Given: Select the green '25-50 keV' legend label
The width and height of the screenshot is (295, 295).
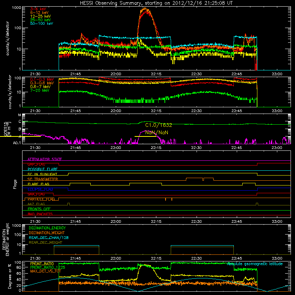Looking at the screenshot, I should (x=41, y=20).
